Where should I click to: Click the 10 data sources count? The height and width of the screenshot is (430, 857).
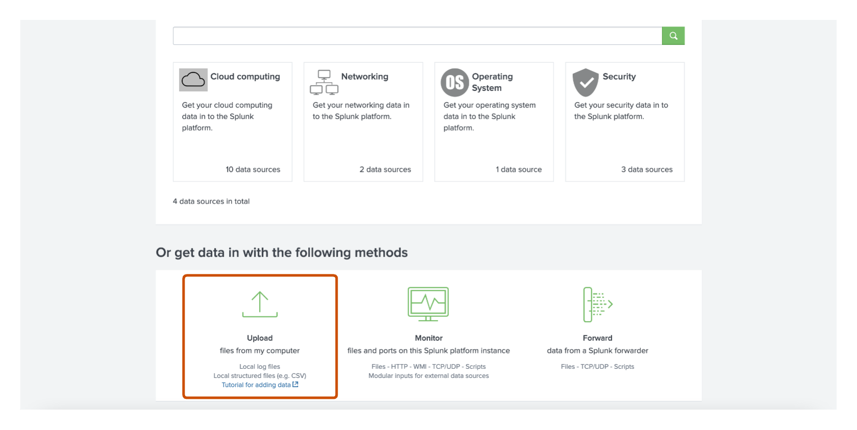[x=253, y=169]
